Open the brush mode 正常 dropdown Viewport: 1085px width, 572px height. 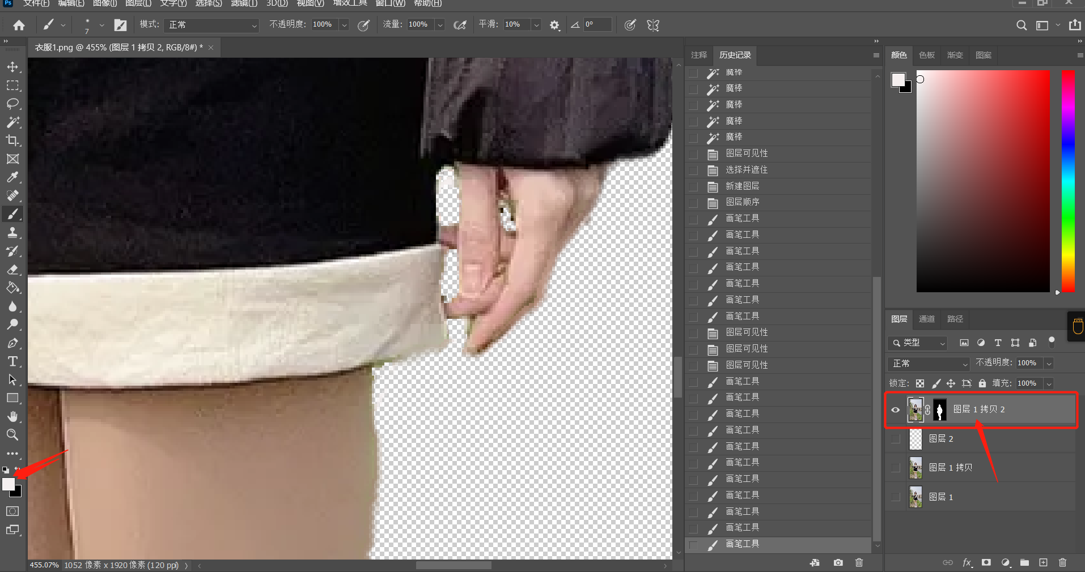(211, 25)
